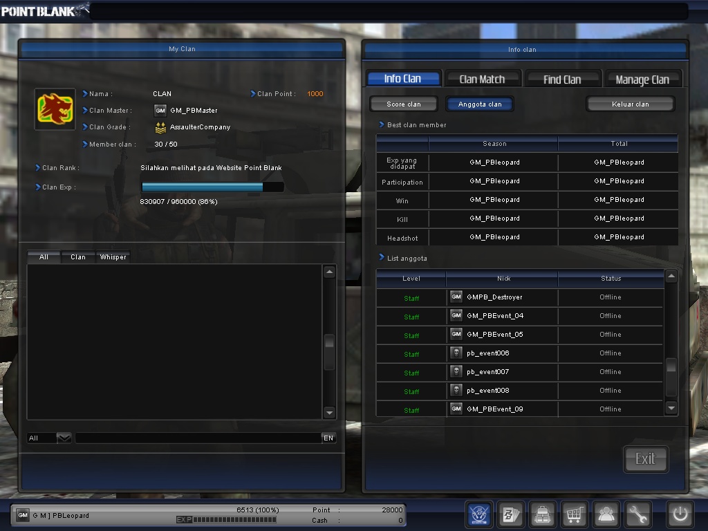Click the player EXP bar at bottom

point(226,520)
